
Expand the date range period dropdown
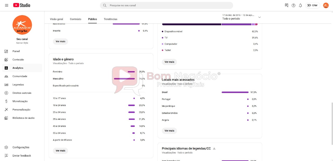(241, 17)
